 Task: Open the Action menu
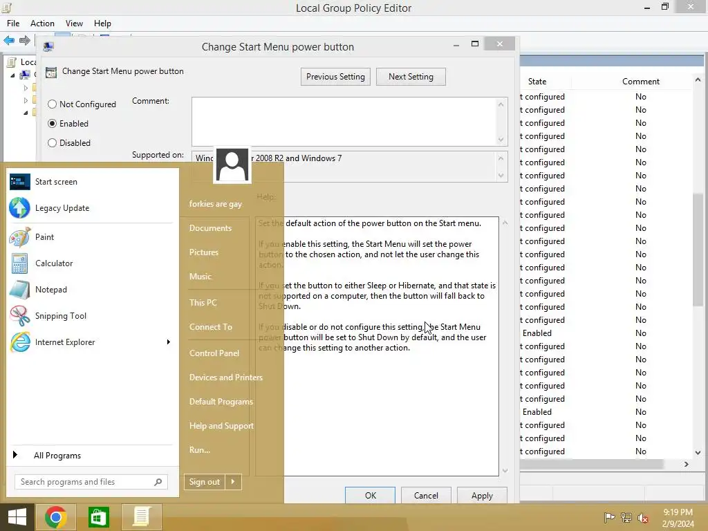pyautogui.click(x=42, y=24)
